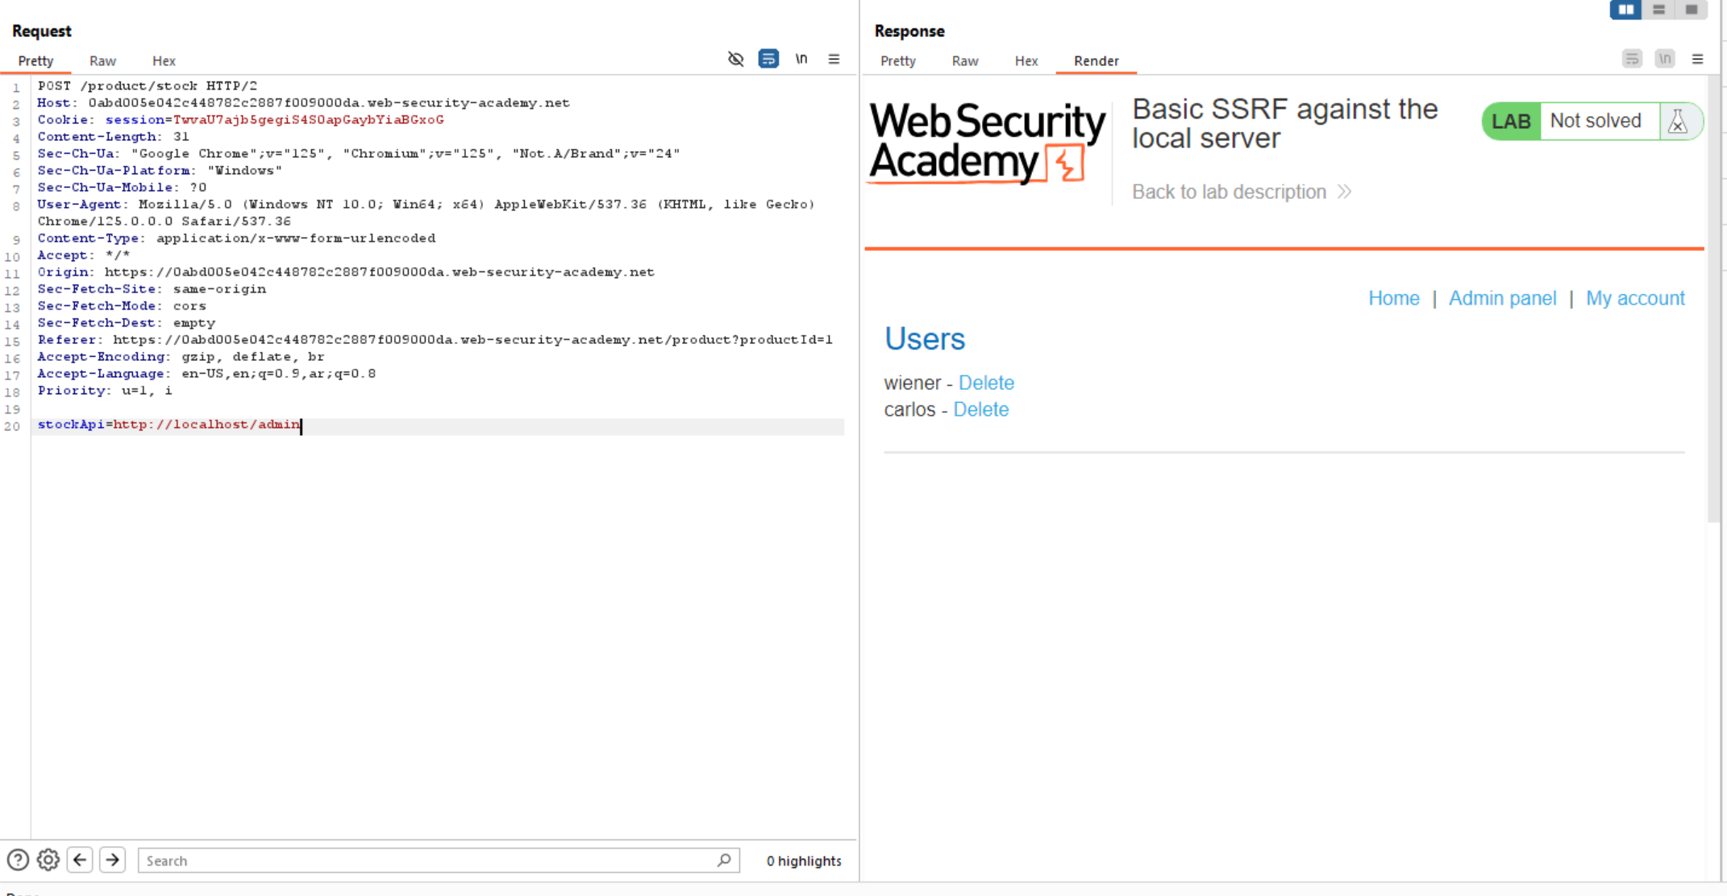
Task: Click the User-Agent header line
Action: 427,212
